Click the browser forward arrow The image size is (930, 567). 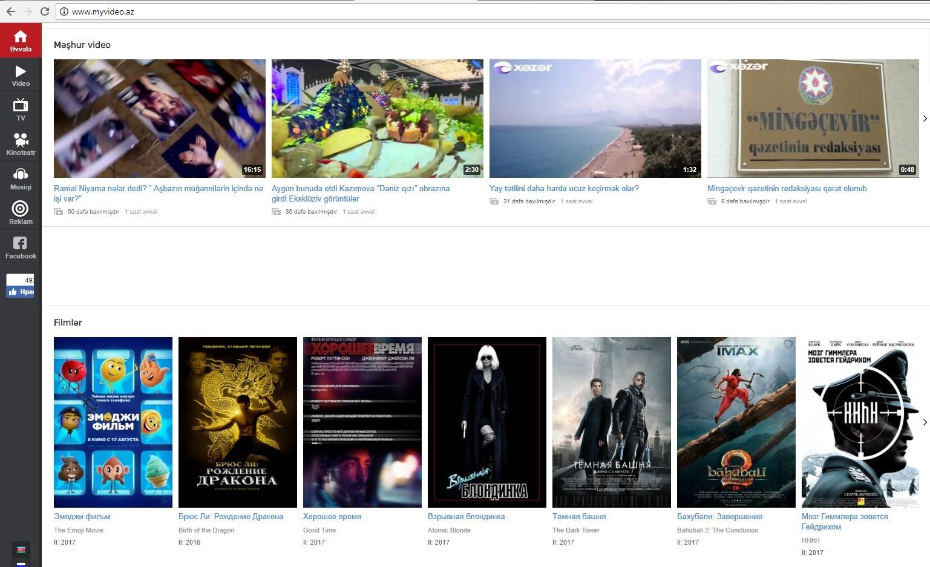27,11
